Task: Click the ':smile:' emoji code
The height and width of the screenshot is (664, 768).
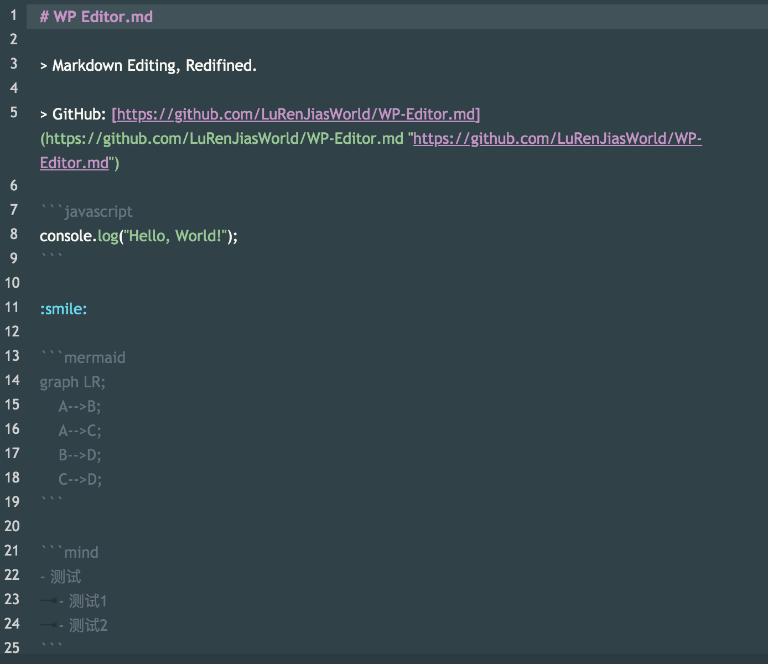Action: (x=64, y=309)
